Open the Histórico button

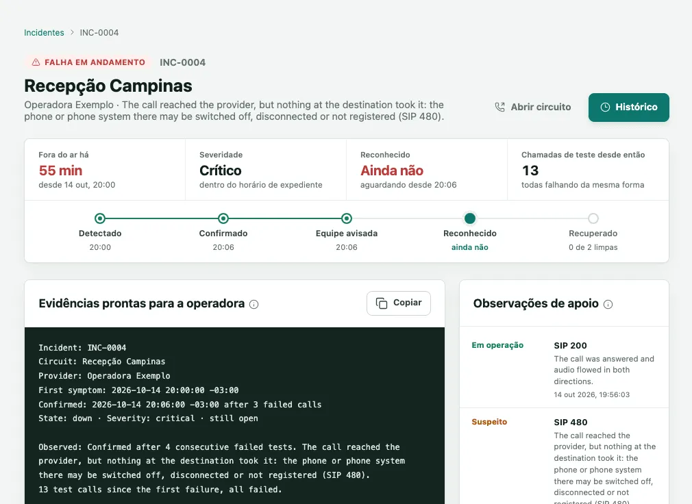click(628, 107)
